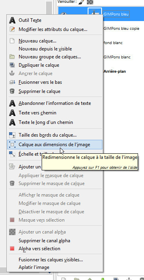Viewport: 144px width, 280px height.
Task: Choose Calque aux dimensions de l'image
Action: click(55, 145)
